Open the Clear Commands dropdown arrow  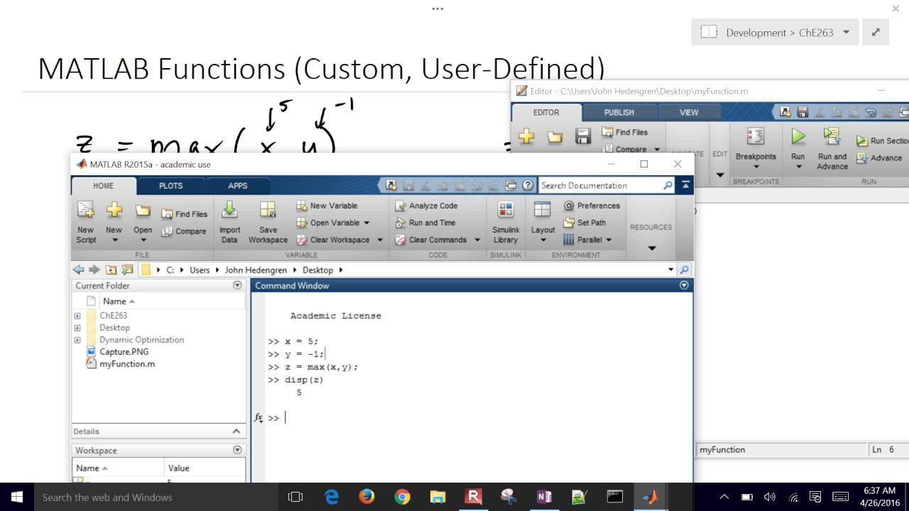pyautogui.click(x=477, y=240)
